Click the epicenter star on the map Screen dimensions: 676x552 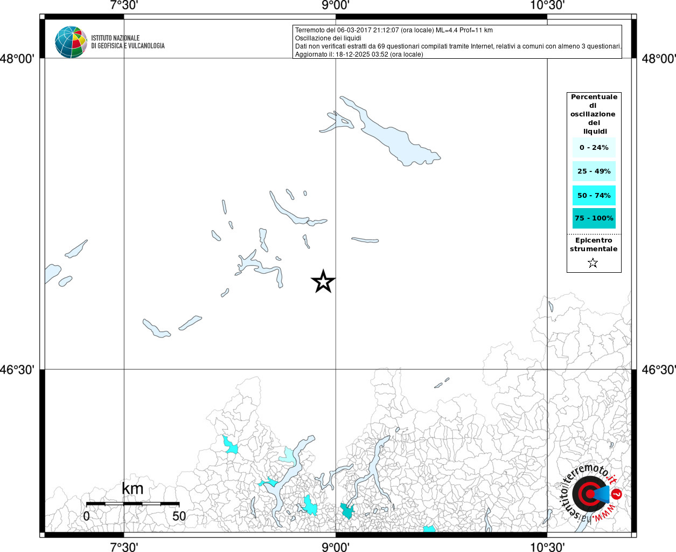pyautogui.click(x=323, y=281)
